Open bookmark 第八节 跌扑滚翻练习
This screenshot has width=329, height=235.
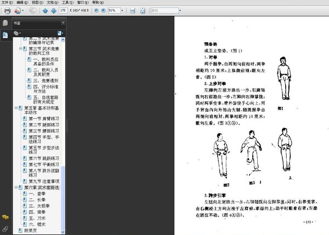point(44,173)
